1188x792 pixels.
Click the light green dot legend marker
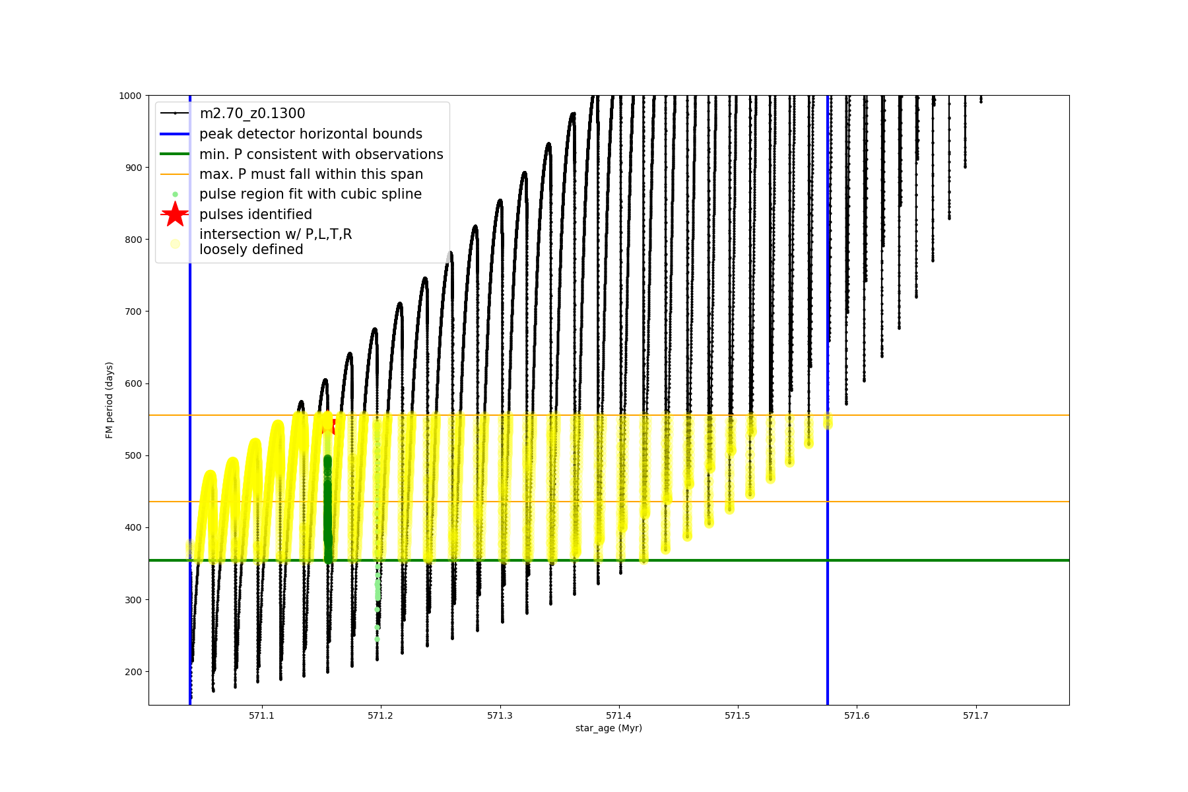(175, 194)
